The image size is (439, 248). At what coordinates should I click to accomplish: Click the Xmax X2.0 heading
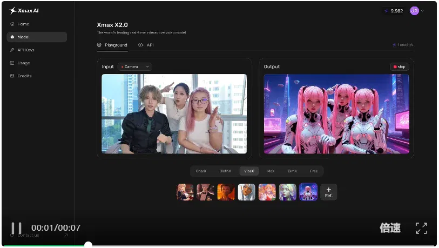112,25
